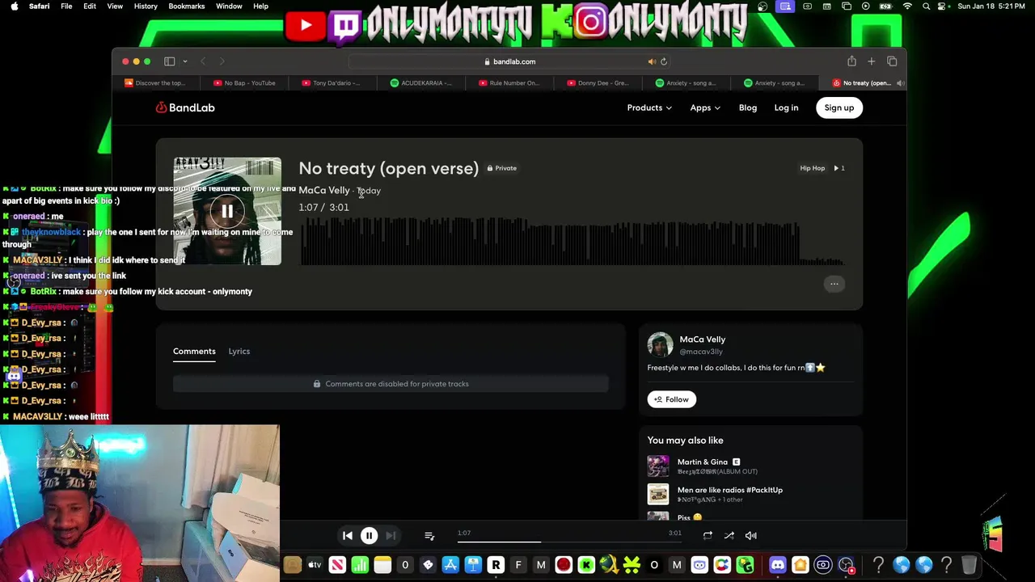Show the Safari tab overview
Viewport: 1035px width, 582px height.
click(x=892, y=61)
